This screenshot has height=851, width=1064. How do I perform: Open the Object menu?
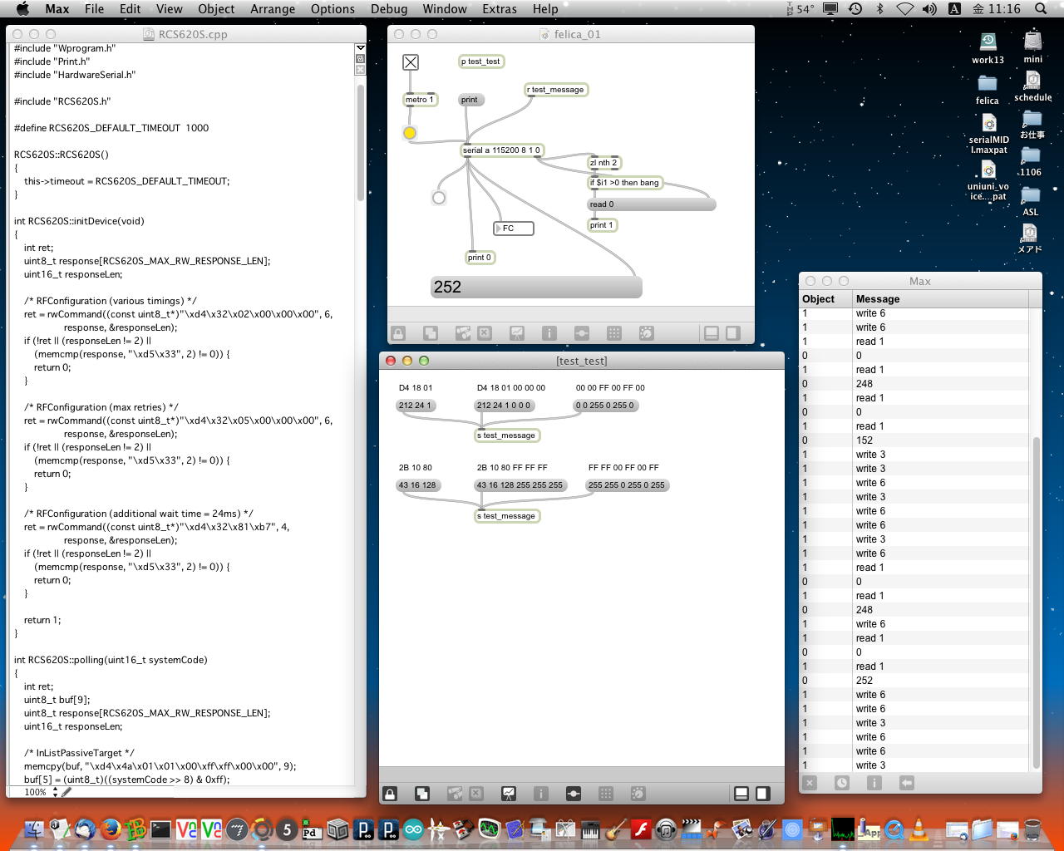pos(216,9)
